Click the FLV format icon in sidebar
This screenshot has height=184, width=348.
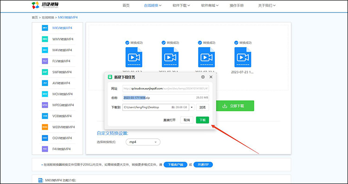tap(45, 61)
